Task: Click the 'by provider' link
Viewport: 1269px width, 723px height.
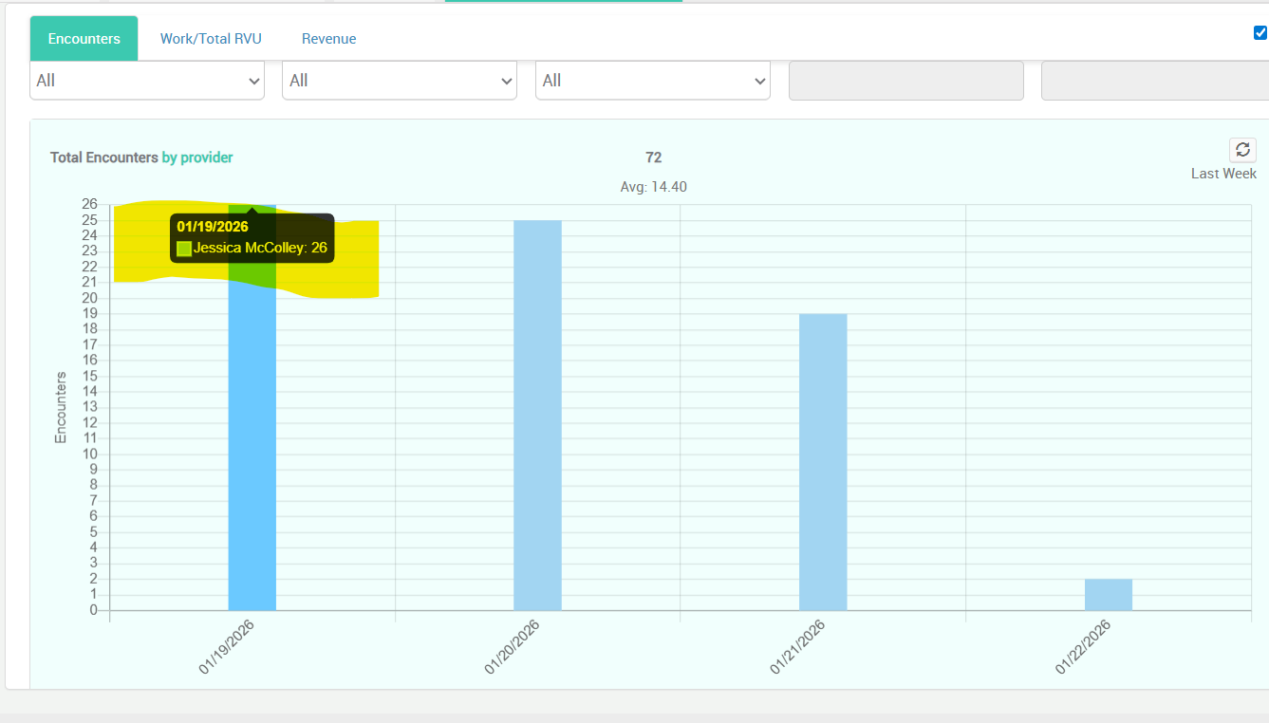Action: coord(197,158)
